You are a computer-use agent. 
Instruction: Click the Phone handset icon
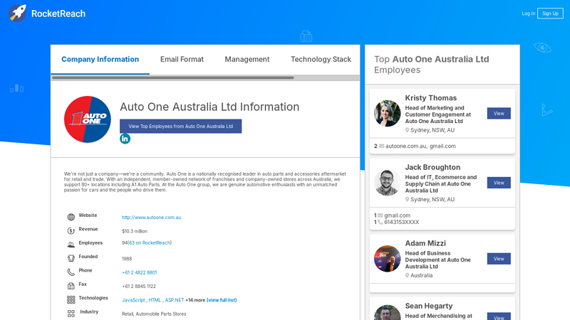(x=71, y=272)
